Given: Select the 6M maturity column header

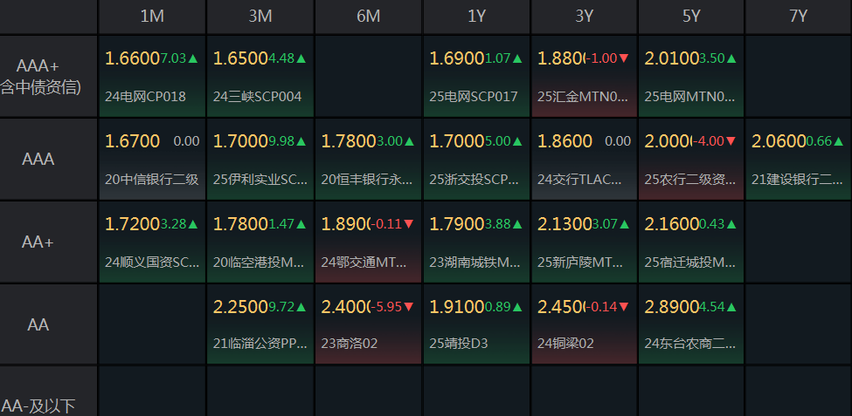Looking at the screenshot, I should [x=369, y=17].
